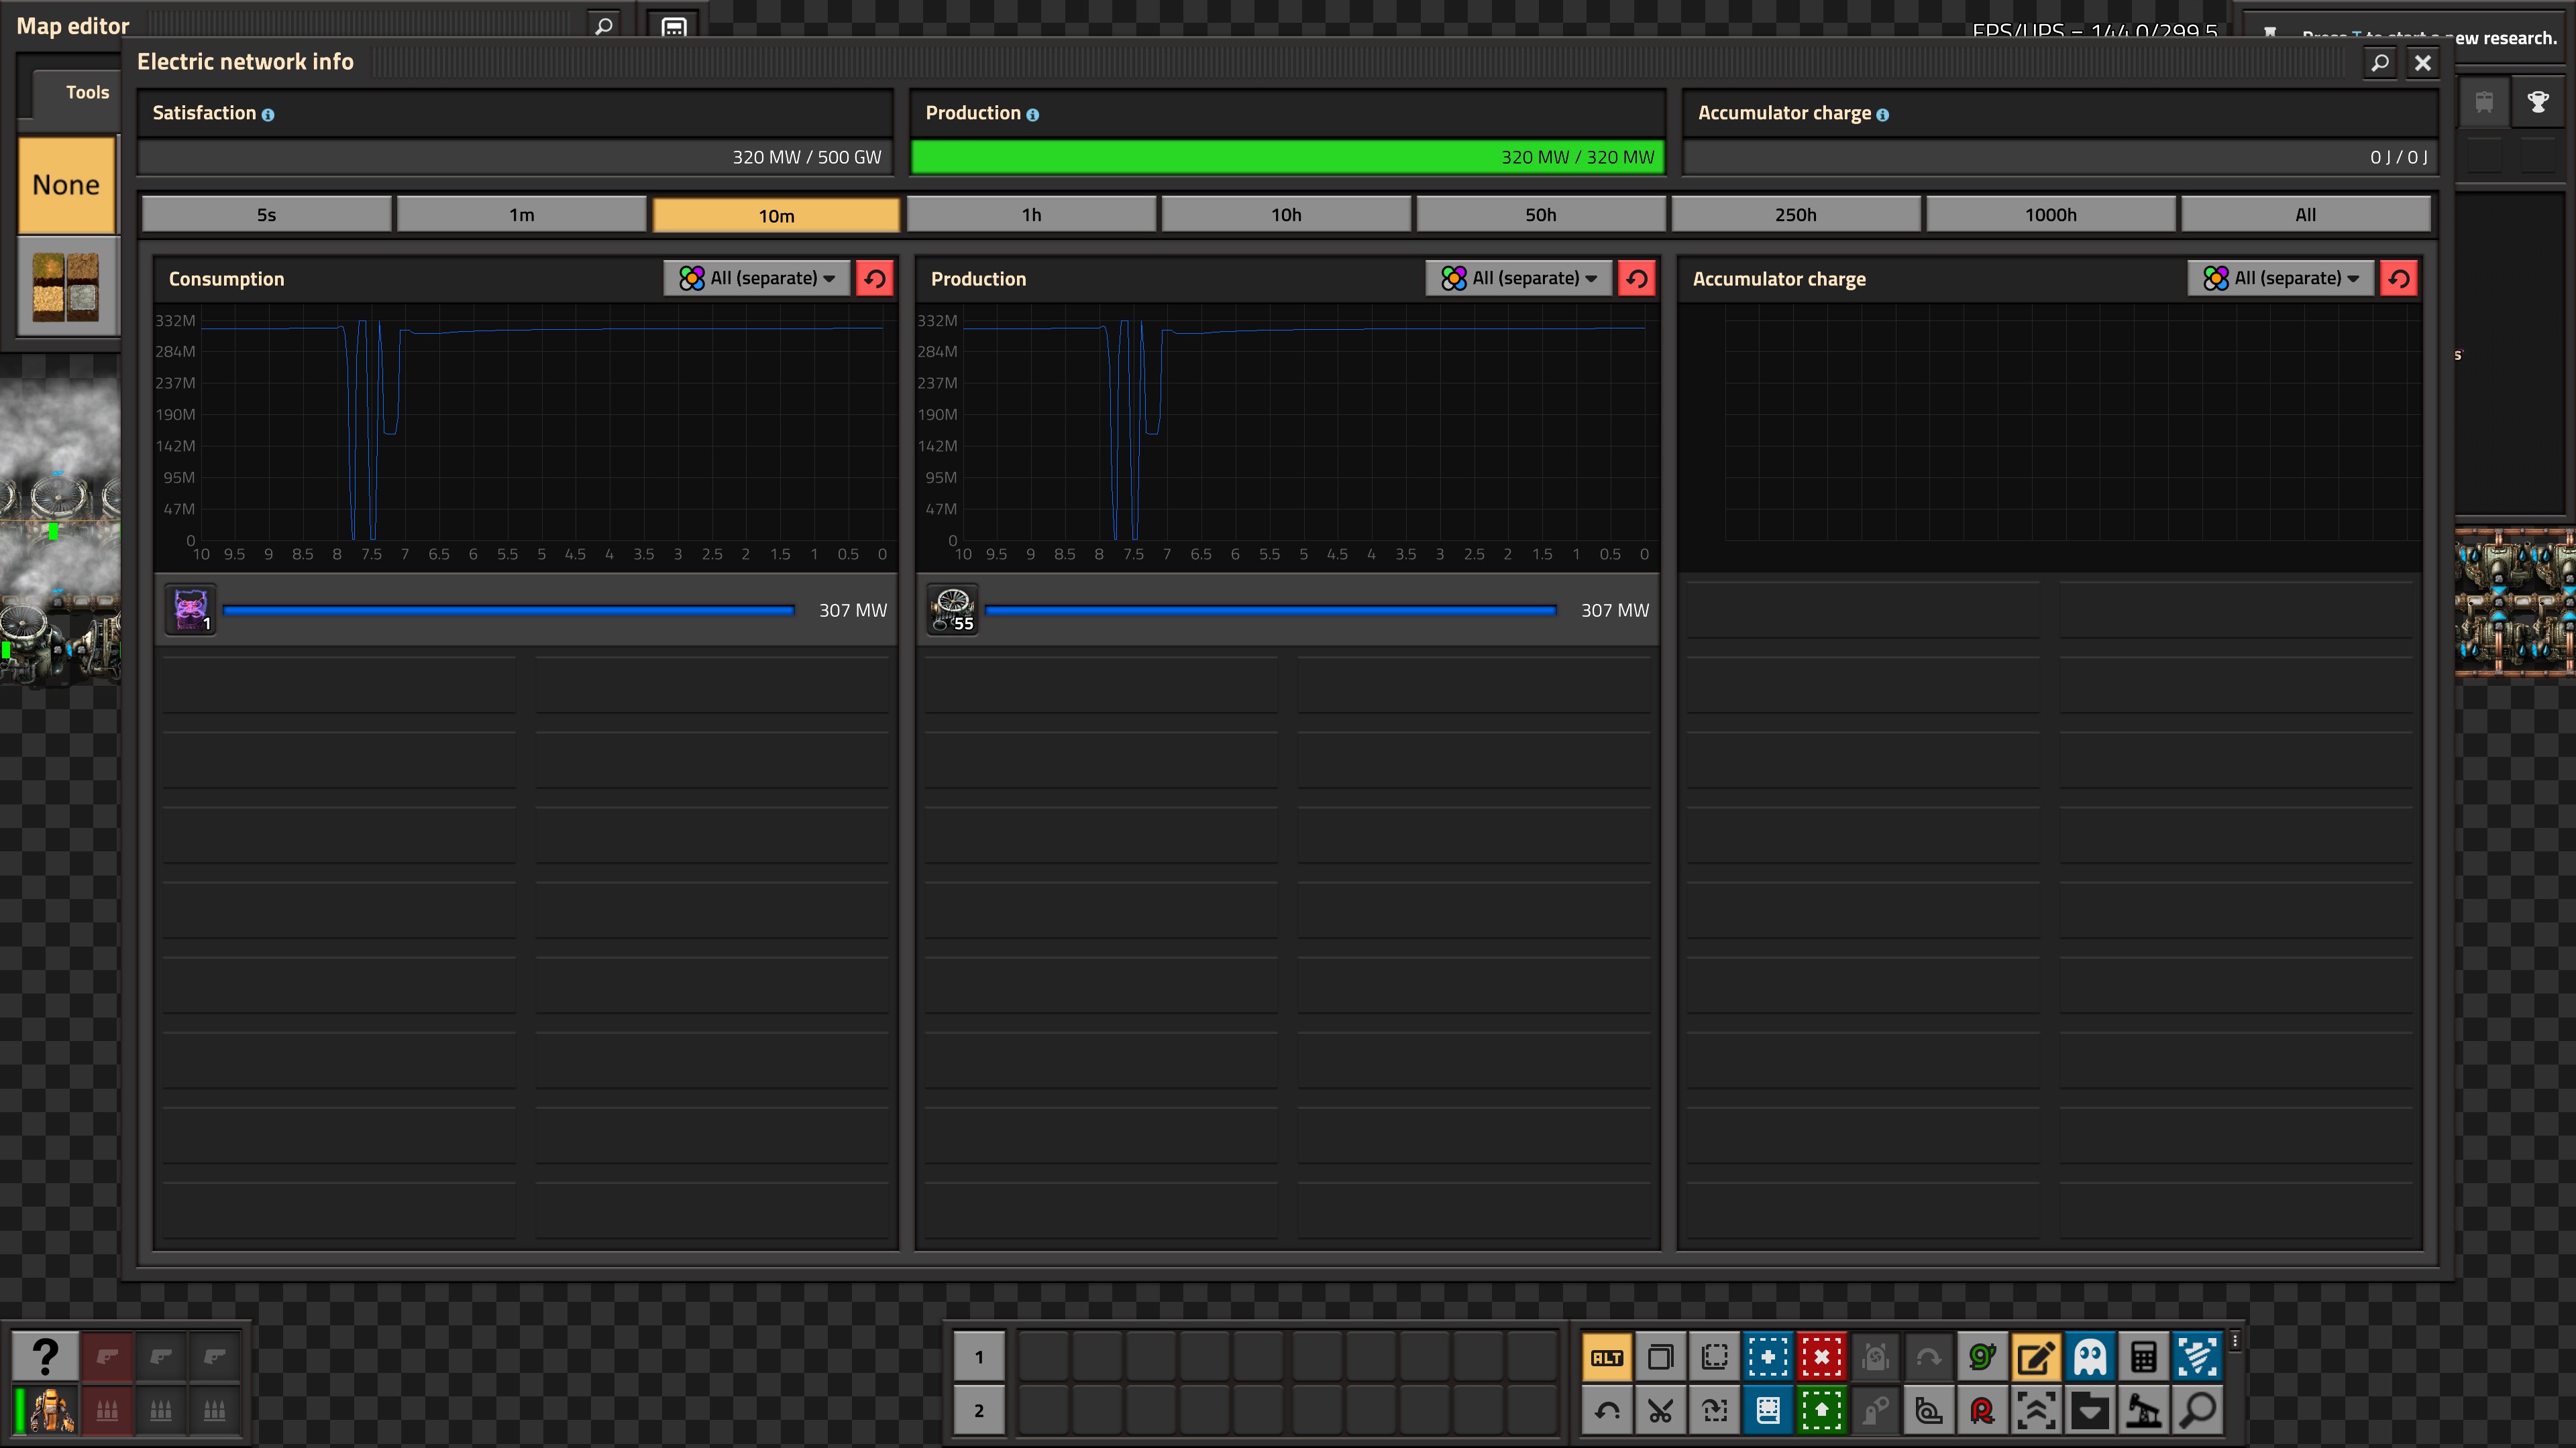Open the Tools tab in Map editor

(x=87, y=92)
